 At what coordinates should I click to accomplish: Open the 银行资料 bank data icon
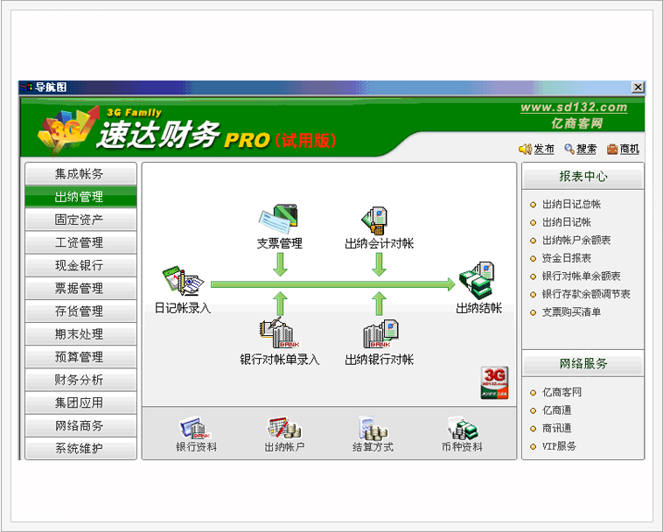[x=196, y=428]
